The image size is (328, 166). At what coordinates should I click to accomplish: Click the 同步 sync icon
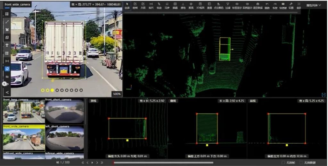(x=167, y=6)
